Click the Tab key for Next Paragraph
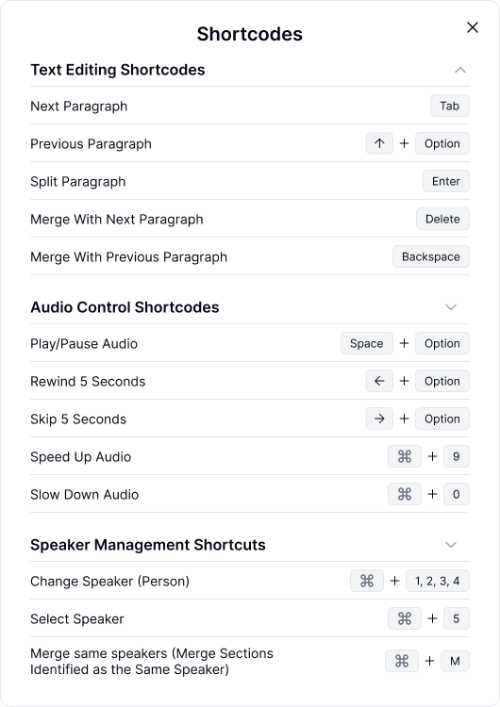Image resolution: width=500 pixels, height=707 pixels. coord(449,106)
